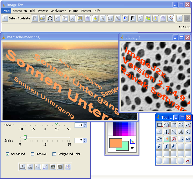The width and height of the screenshot is (193, 179).
Task: Open the bearbeiten menu
Action: click(20, 11)
